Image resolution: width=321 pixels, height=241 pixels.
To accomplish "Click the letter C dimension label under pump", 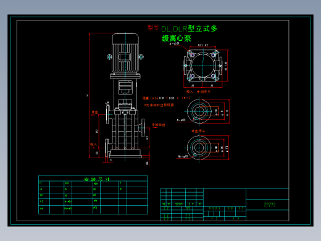I will pos(110,160).
